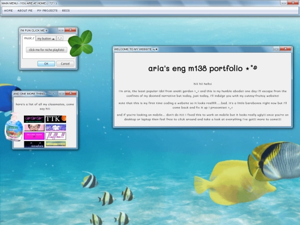
Task: Close the MAIN MENU window
Action: [x=293, y=3]
